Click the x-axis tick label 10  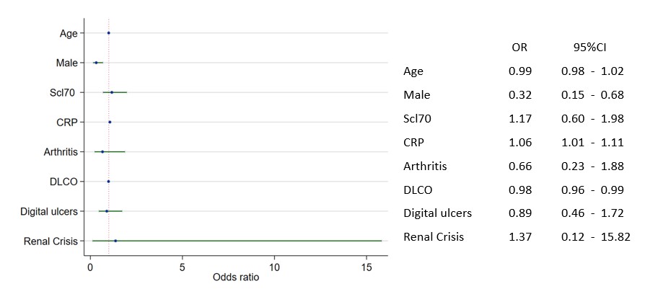click(274, 266)
